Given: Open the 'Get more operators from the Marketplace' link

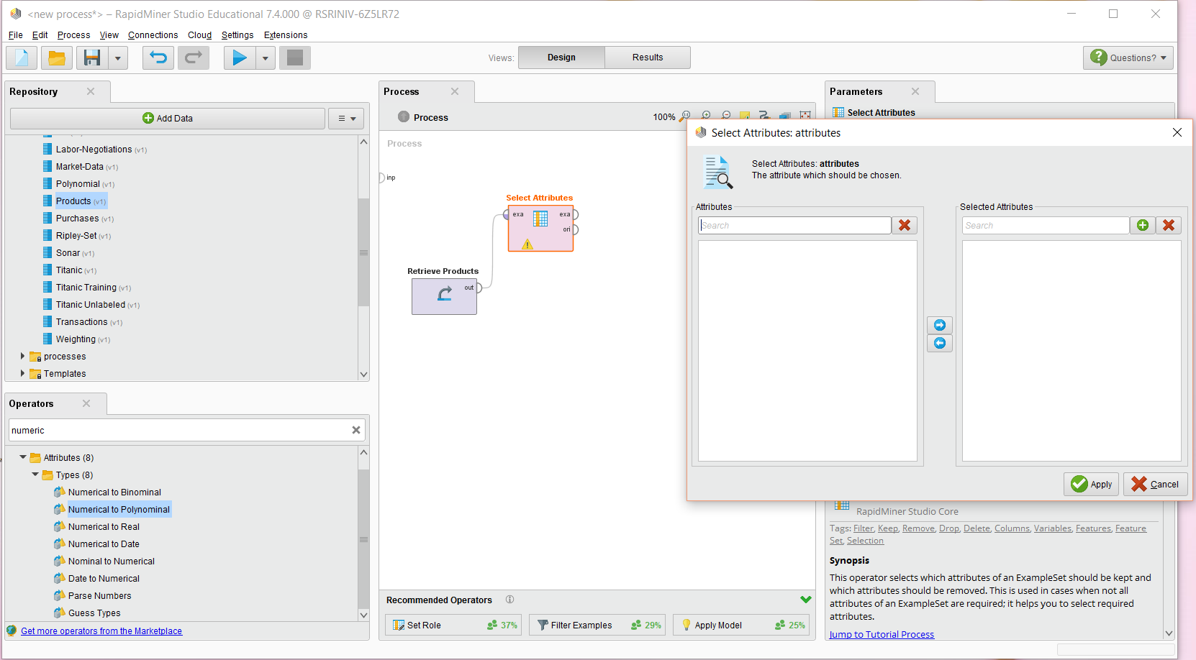Looking at the screenshot, I should pos(101,631).
